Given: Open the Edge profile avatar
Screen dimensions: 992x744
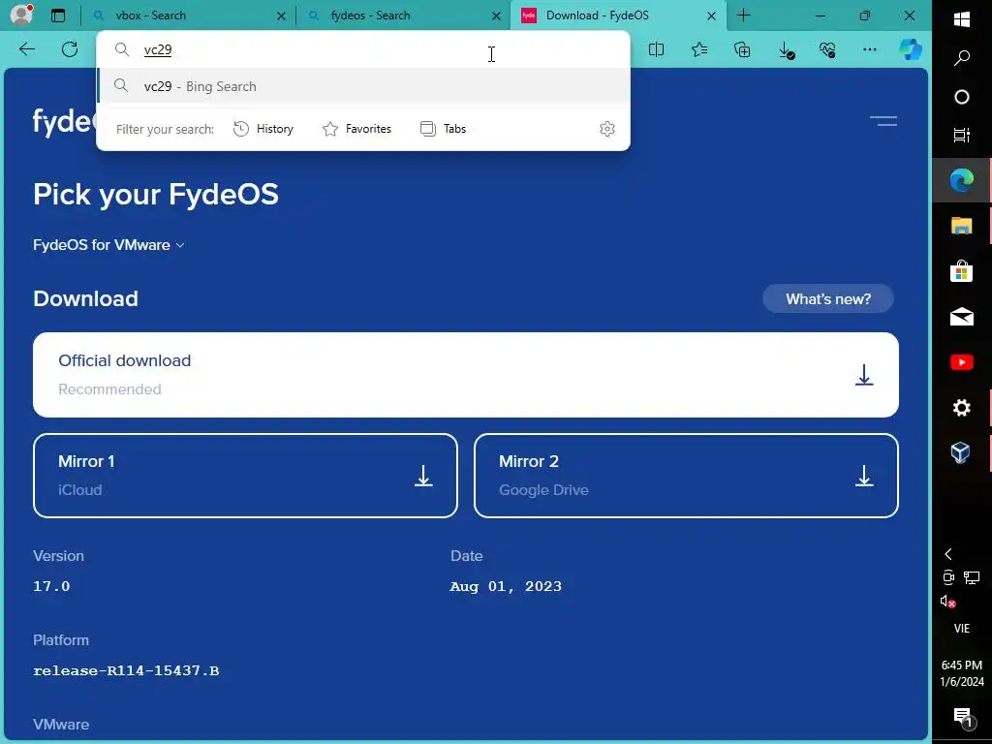Looking at the screenshot, I should [21, 15].
